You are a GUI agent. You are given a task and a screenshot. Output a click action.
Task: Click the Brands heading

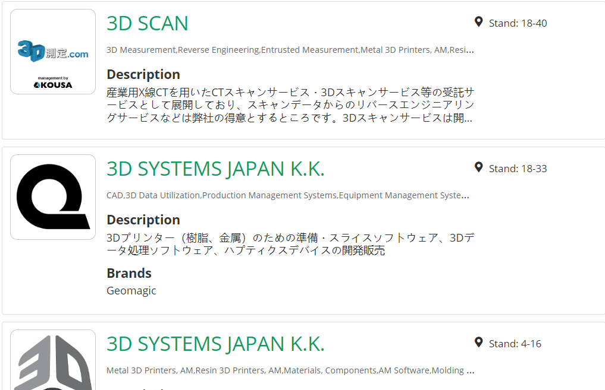(x=129, y=273)
